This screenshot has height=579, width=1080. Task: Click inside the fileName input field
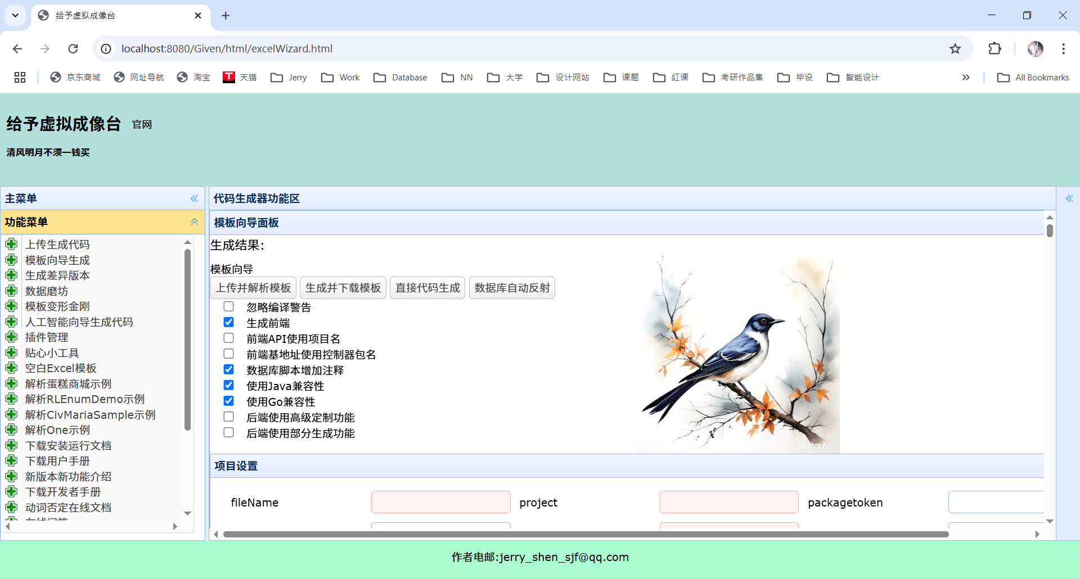click(440, 502)
